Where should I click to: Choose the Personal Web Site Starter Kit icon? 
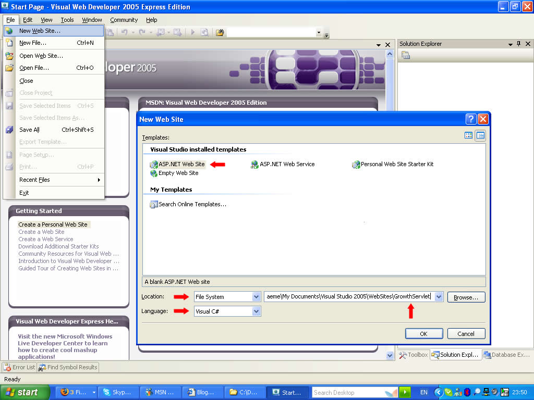coord(356,165)
